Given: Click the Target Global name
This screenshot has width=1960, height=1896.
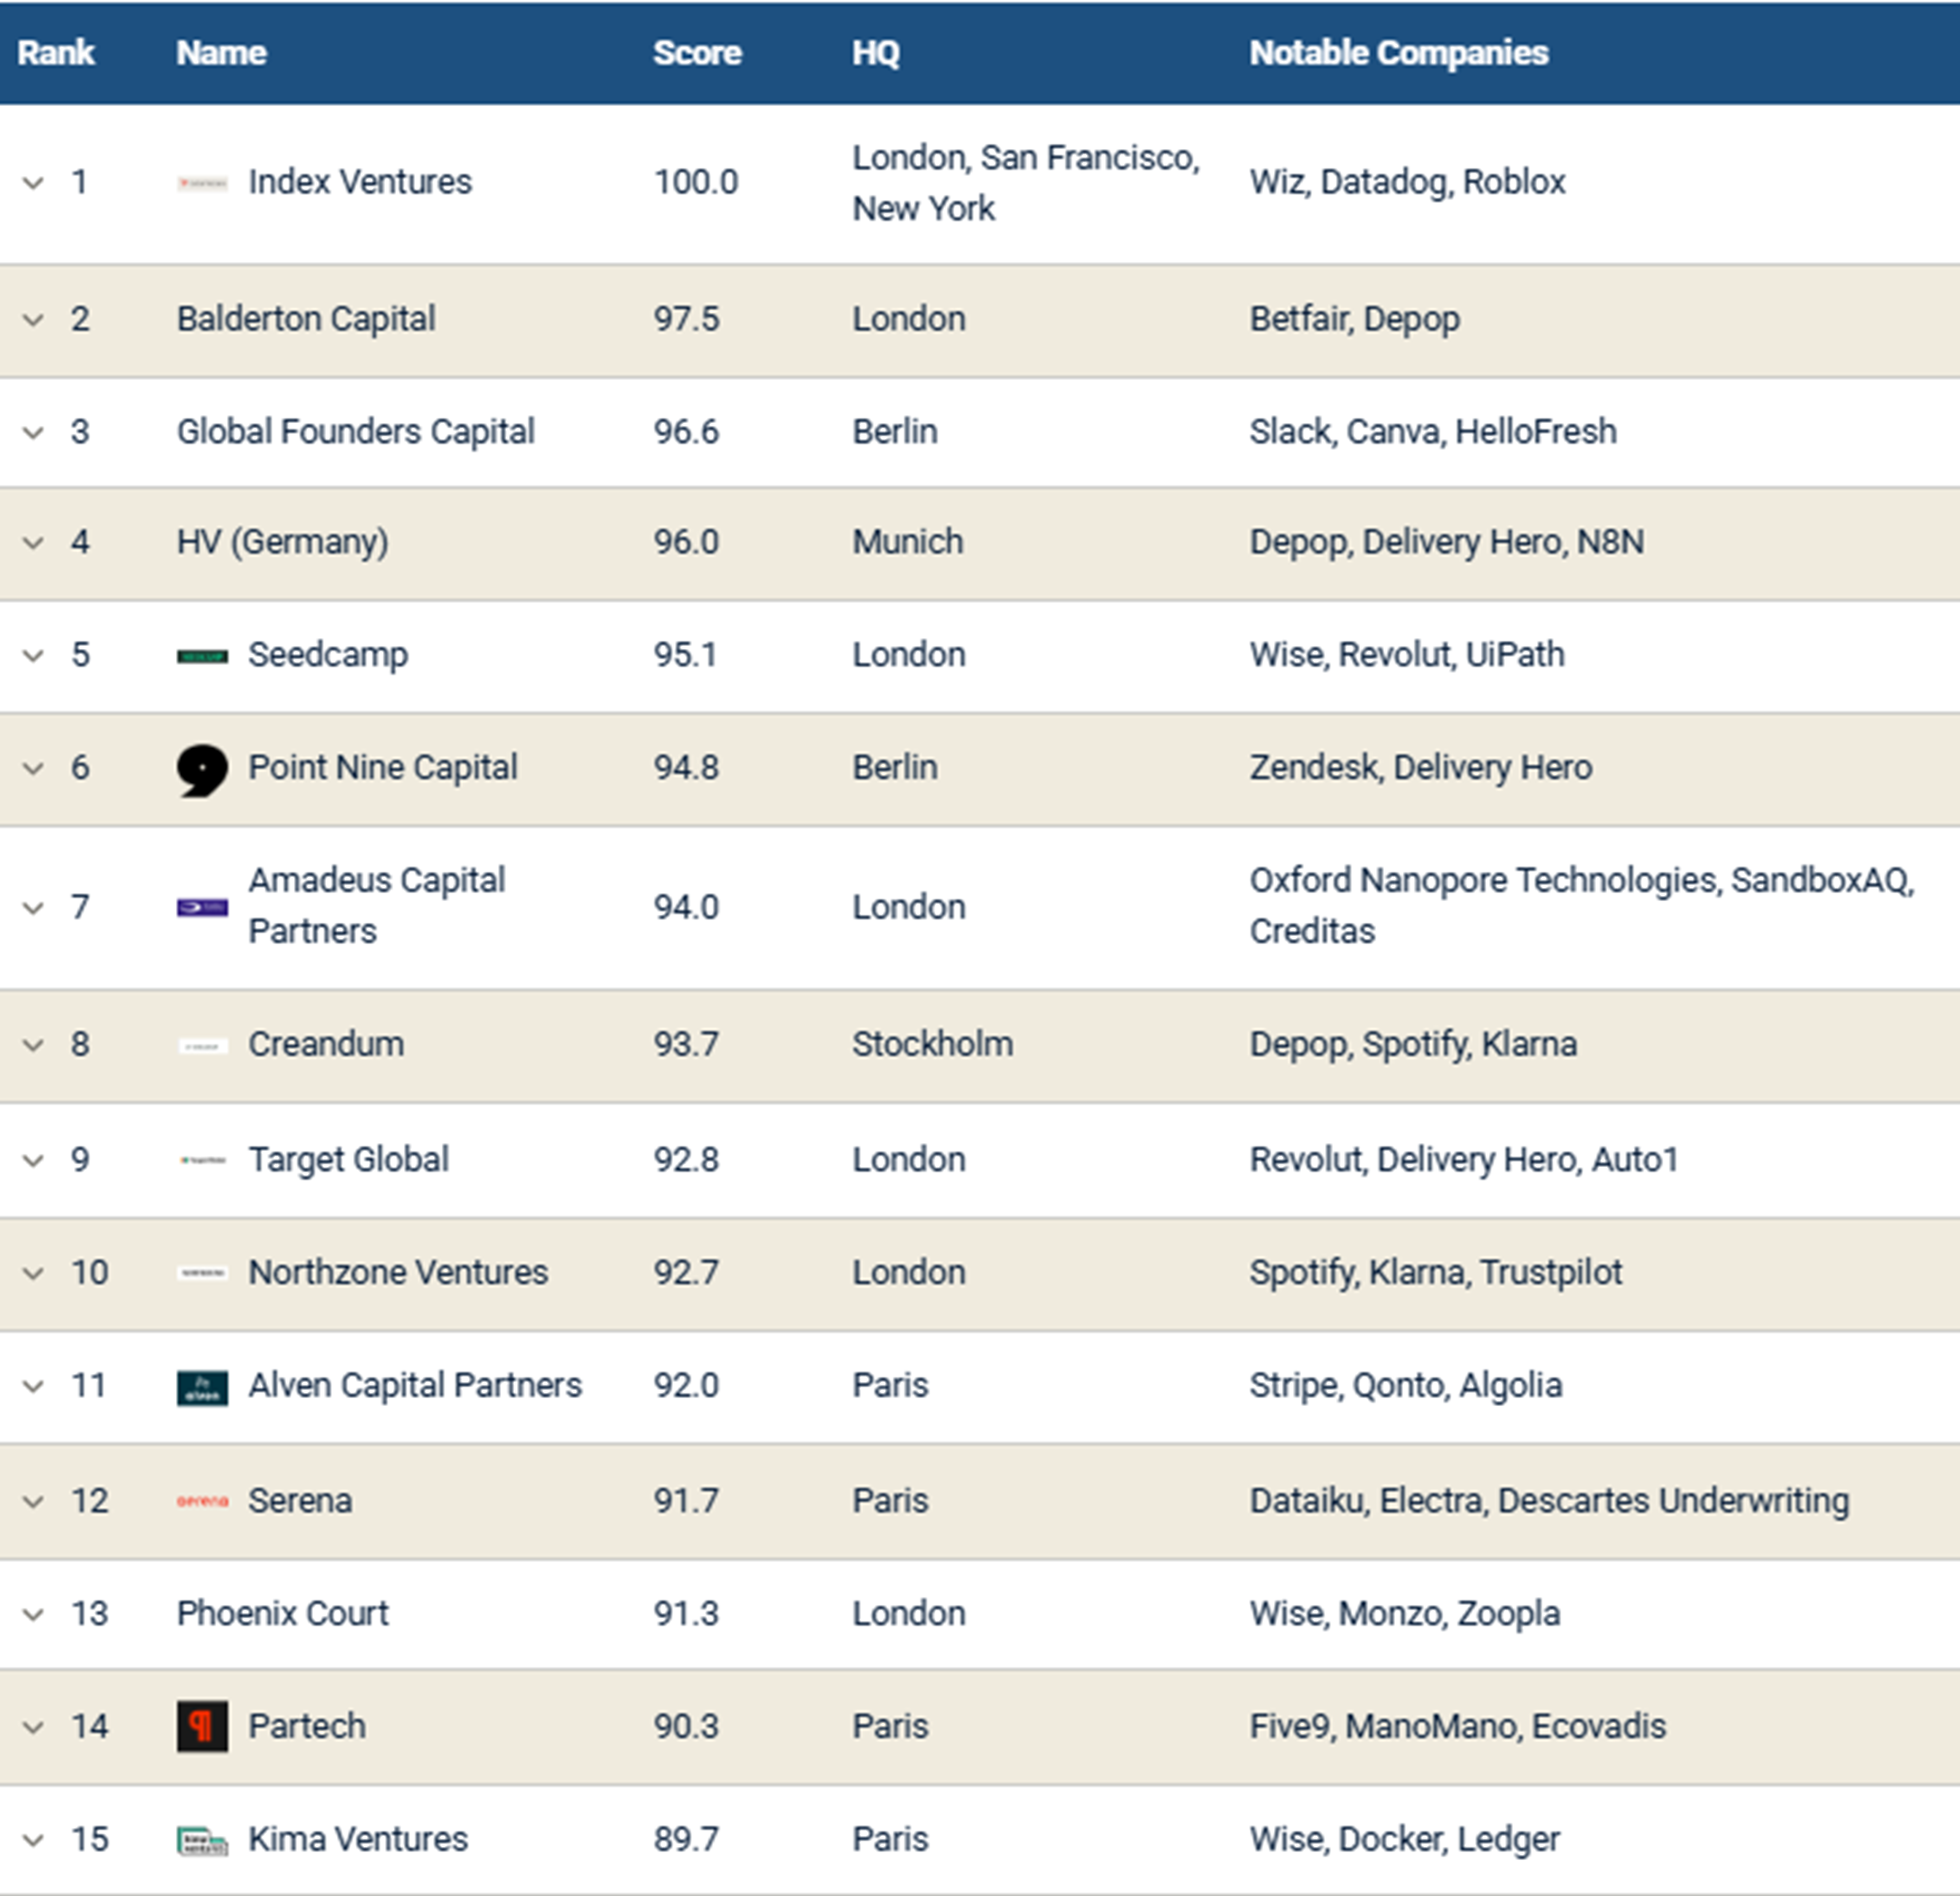Looking at the screenshot, I should [x=349, y=1160].
